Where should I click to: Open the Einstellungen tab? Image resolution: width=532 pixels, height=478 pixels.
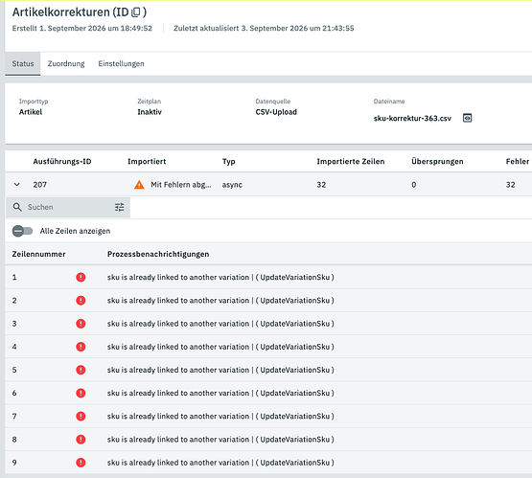tap(121, 64)
